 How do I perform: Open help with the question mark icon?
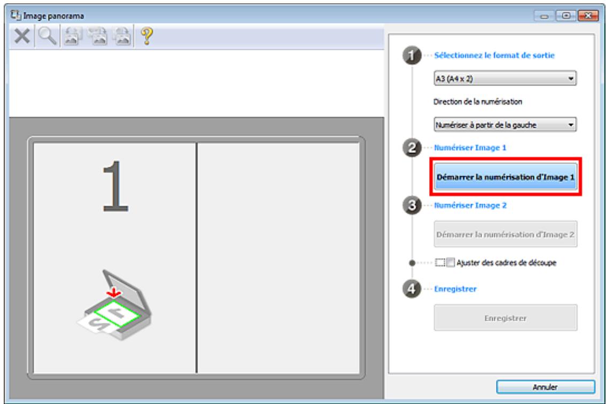(146, 36)
